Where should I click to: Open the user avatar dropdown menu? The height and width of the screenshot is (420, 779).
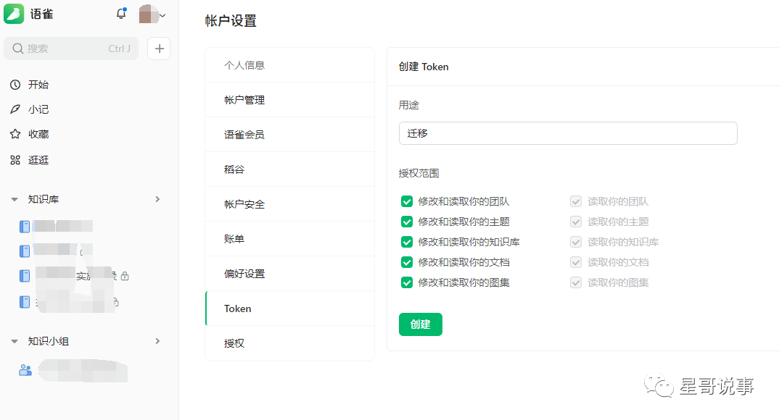pos(152,14)
